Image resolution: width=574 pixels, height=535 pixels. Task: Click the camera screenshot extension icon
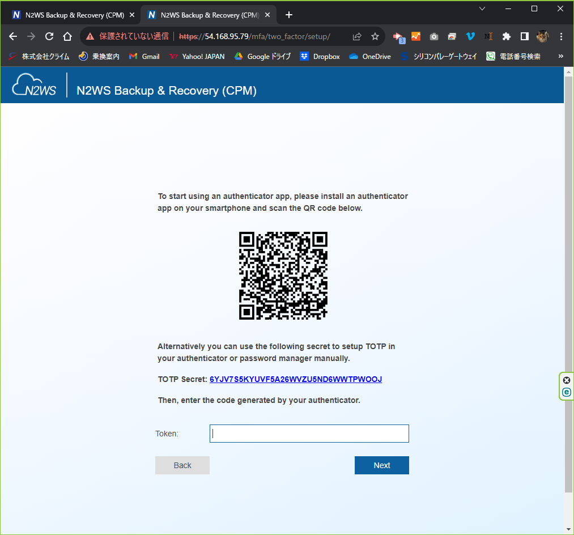433,36
